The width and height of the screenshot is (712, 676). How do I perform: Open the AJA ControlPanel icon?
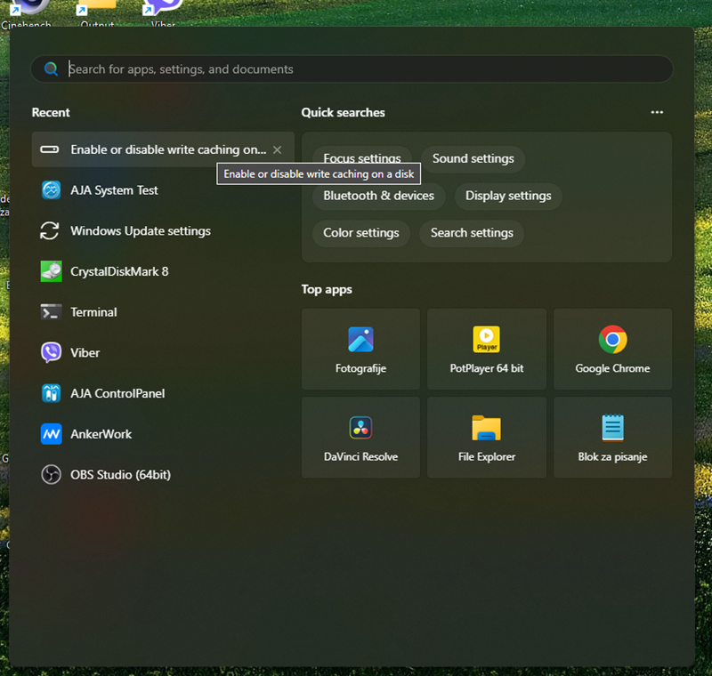coord(52,393)
